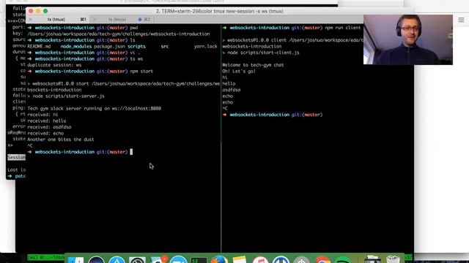Click the webcam video thumbnail
This screenshot has height=263, width=469.
407,39
